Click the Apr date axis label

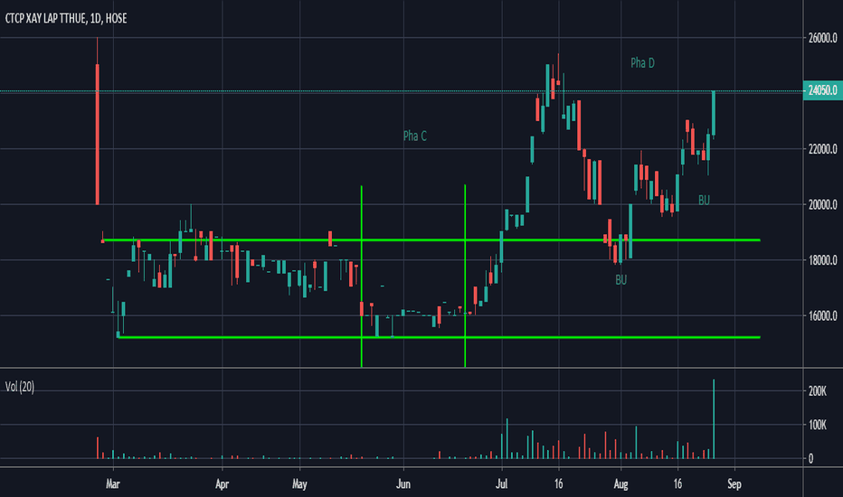pyautogui.click(x=222, y=483)
